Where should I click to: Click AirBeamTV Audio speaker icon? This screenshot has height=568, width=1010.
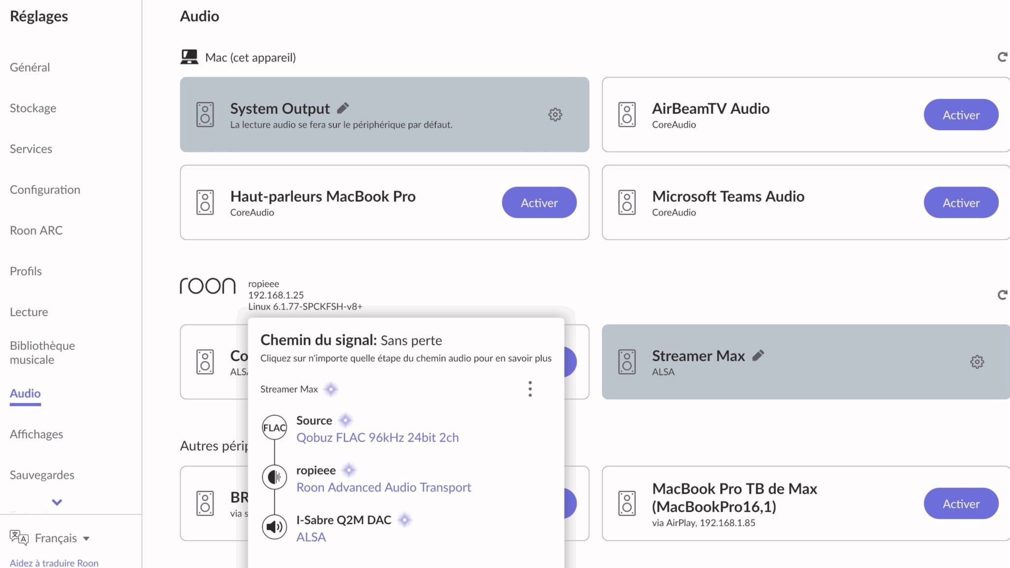point(627,114)
